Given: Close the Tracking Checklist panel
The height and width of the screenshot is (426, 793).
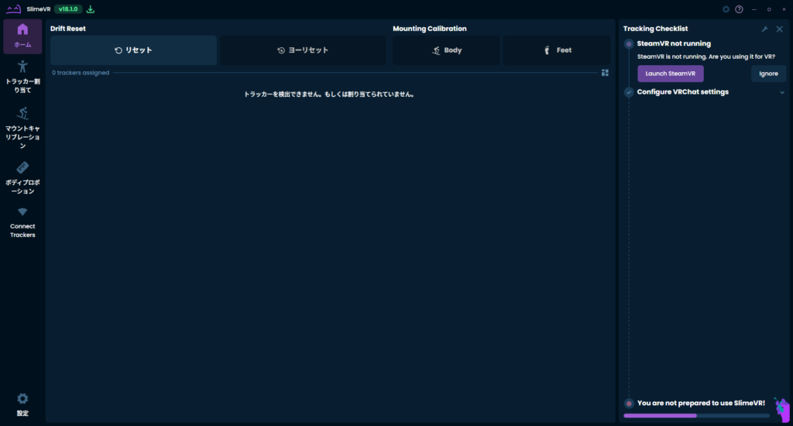Looking at the screenshot, I should [780, 29].
